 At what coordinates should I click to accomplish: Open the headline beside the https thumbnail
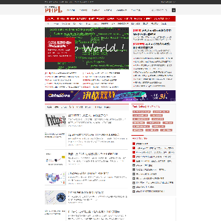(88, 115)
